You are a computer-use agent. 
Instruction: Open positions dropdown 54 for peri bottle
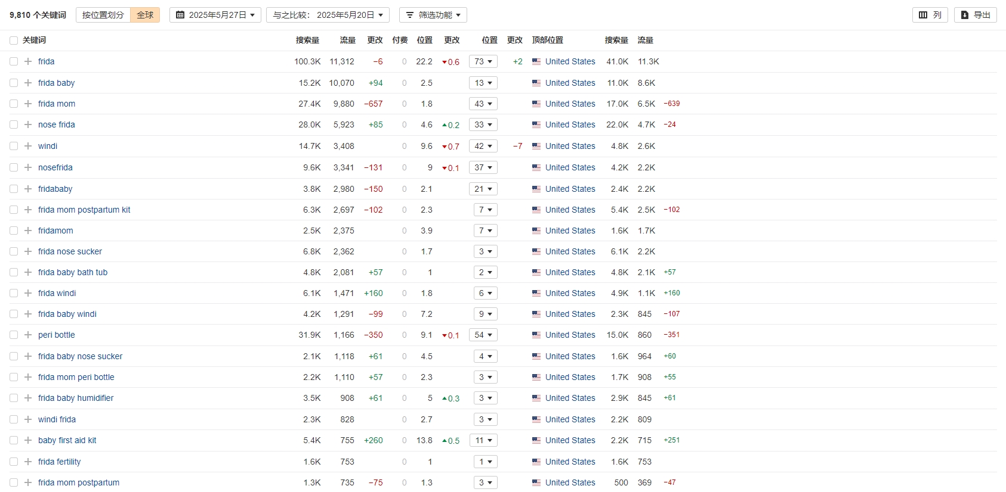point(483,335)
